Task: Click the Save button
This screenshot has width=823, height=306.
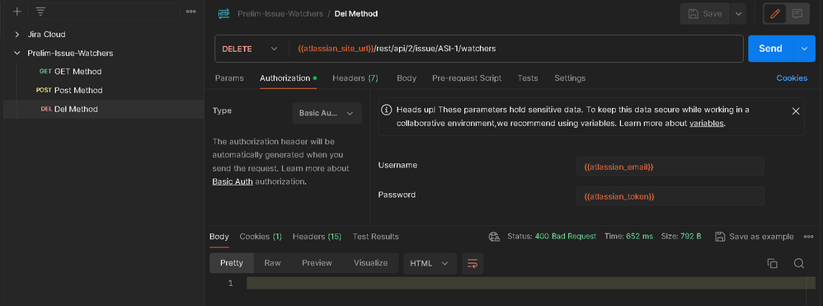Action: (705, 14)
